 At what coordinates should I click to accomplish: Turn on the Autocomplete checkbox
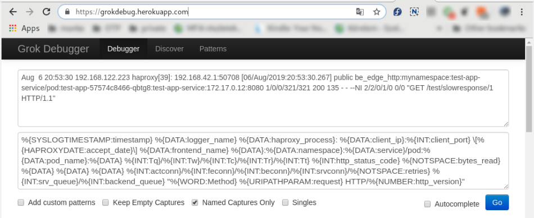427,204
